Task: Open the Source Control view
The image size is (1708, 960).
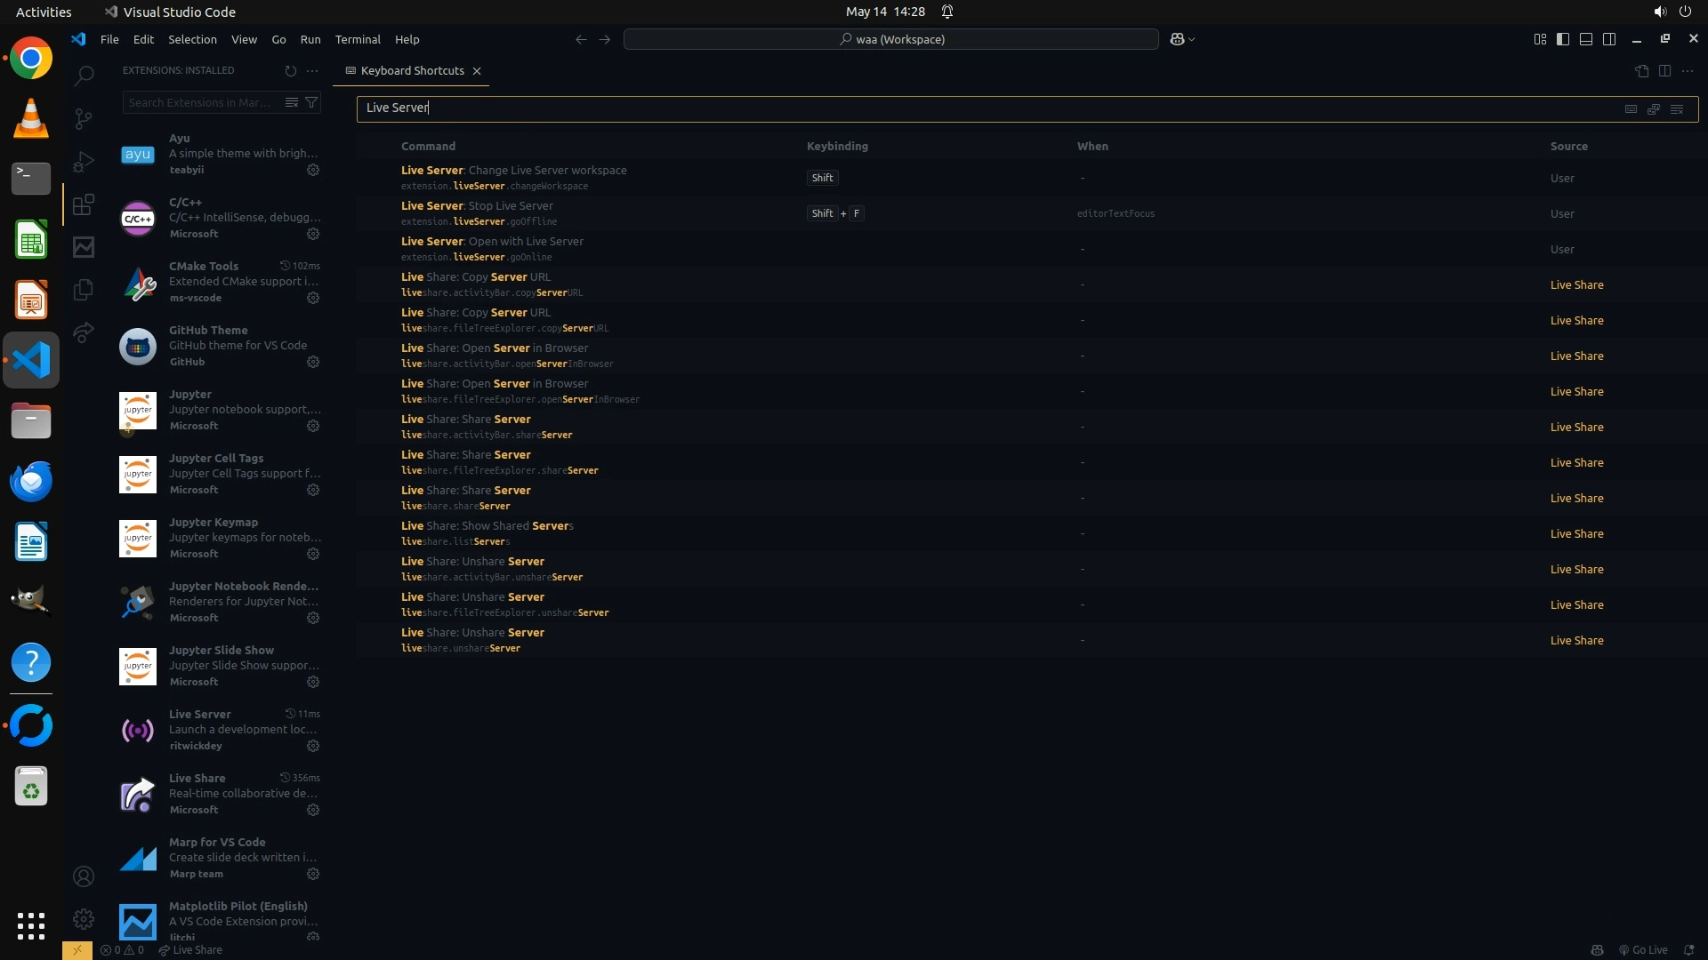Action: coord(84,118)
